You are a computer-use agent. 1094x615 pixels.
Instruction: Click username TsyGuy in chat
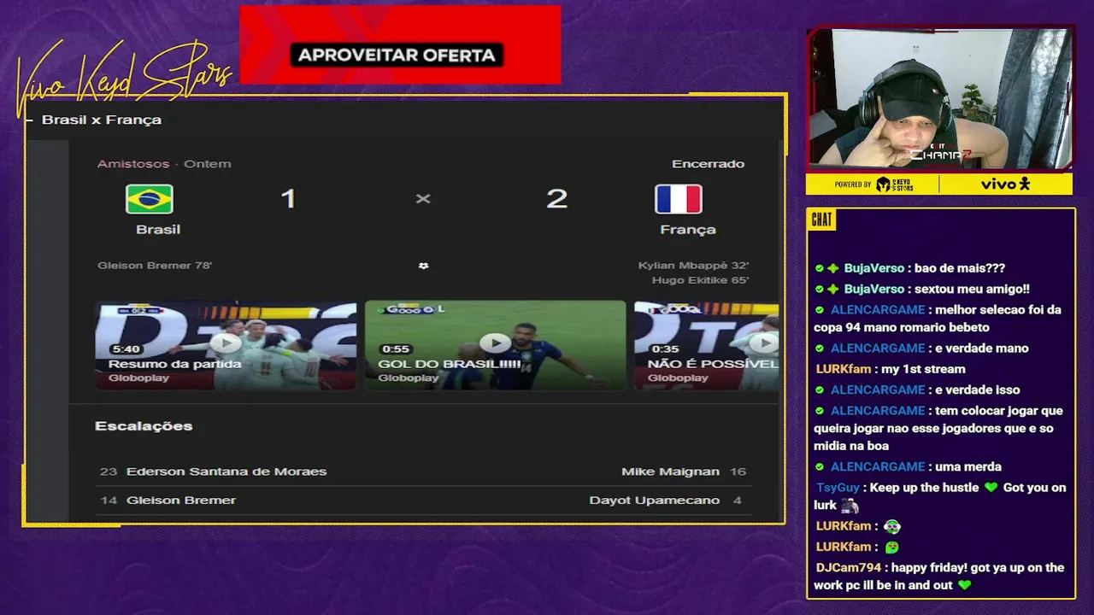coord(838,488)
